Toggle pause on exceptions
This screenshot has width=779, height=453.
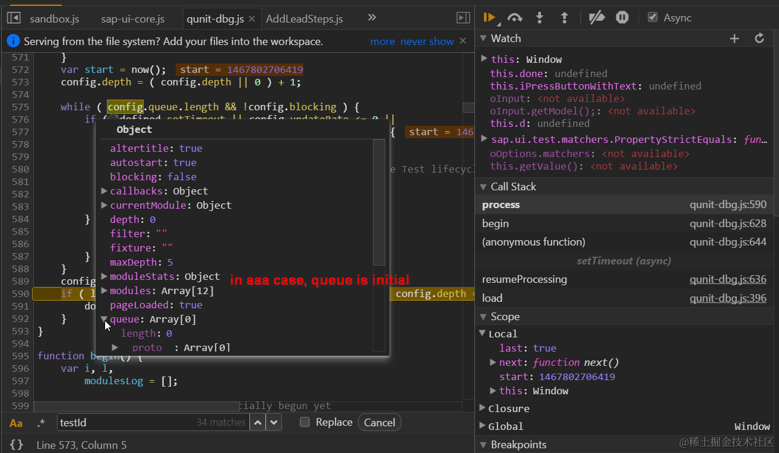coord(622,18)
